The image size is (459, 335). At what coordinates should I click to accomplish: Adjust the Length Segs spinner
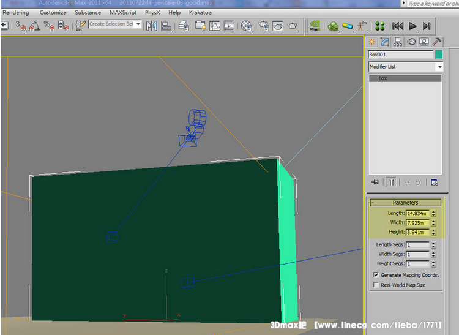(x=433, y=245)
